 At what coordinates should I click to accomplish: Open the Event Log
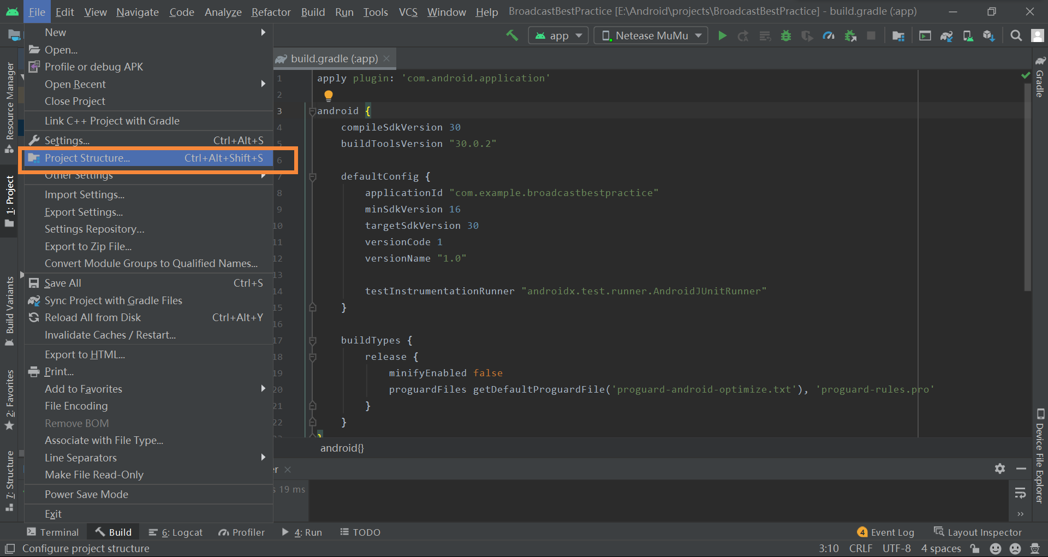(x=886, y=532)
